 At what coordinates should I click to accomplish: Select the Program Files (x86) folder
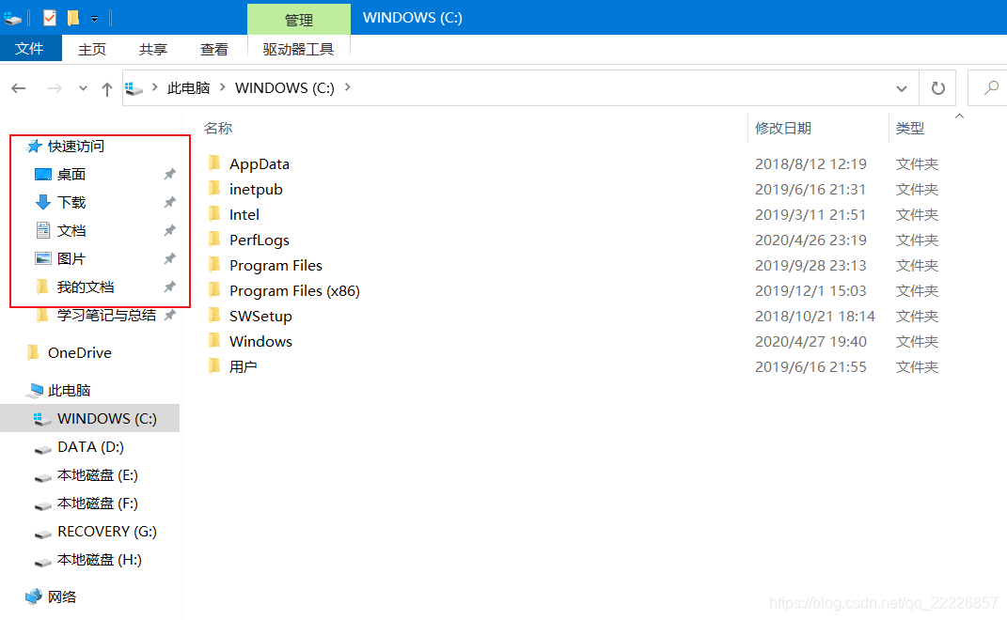[294, 291]
